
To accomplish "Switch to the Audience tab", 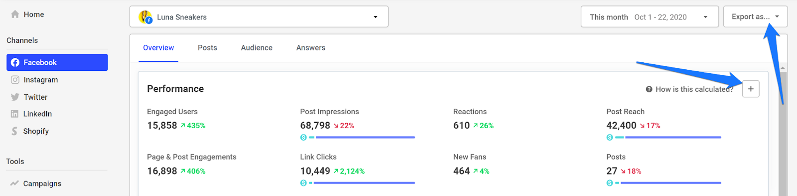I will pyautogui.click(x=257, y=48).
